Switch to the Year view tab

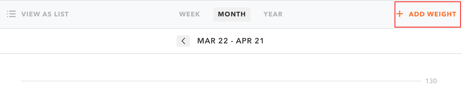click(x=273, y=14)
